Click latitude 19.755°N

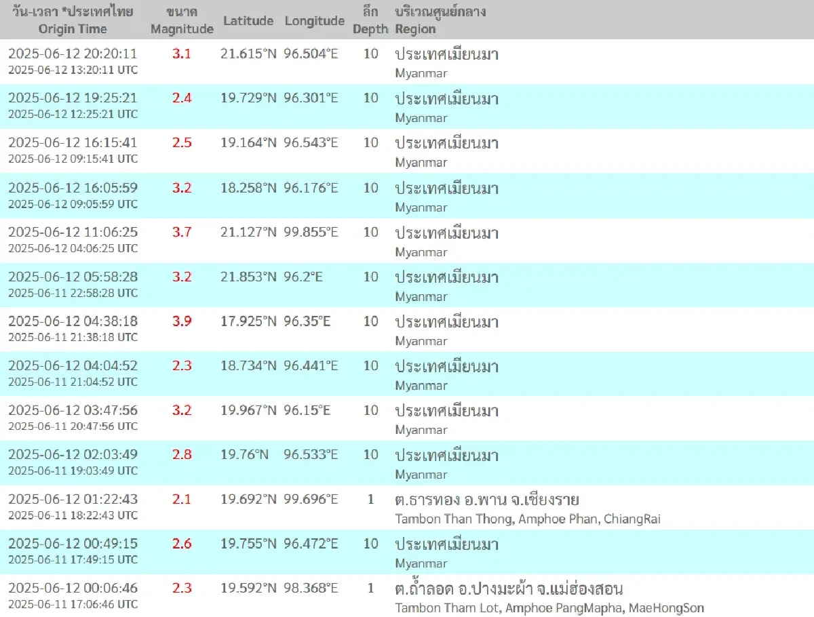pos(248,544)
